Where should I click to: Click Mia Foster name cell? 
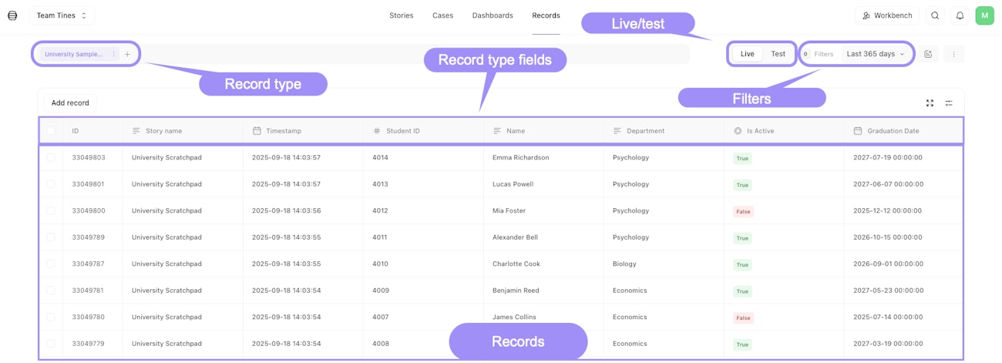click(509, 210)
